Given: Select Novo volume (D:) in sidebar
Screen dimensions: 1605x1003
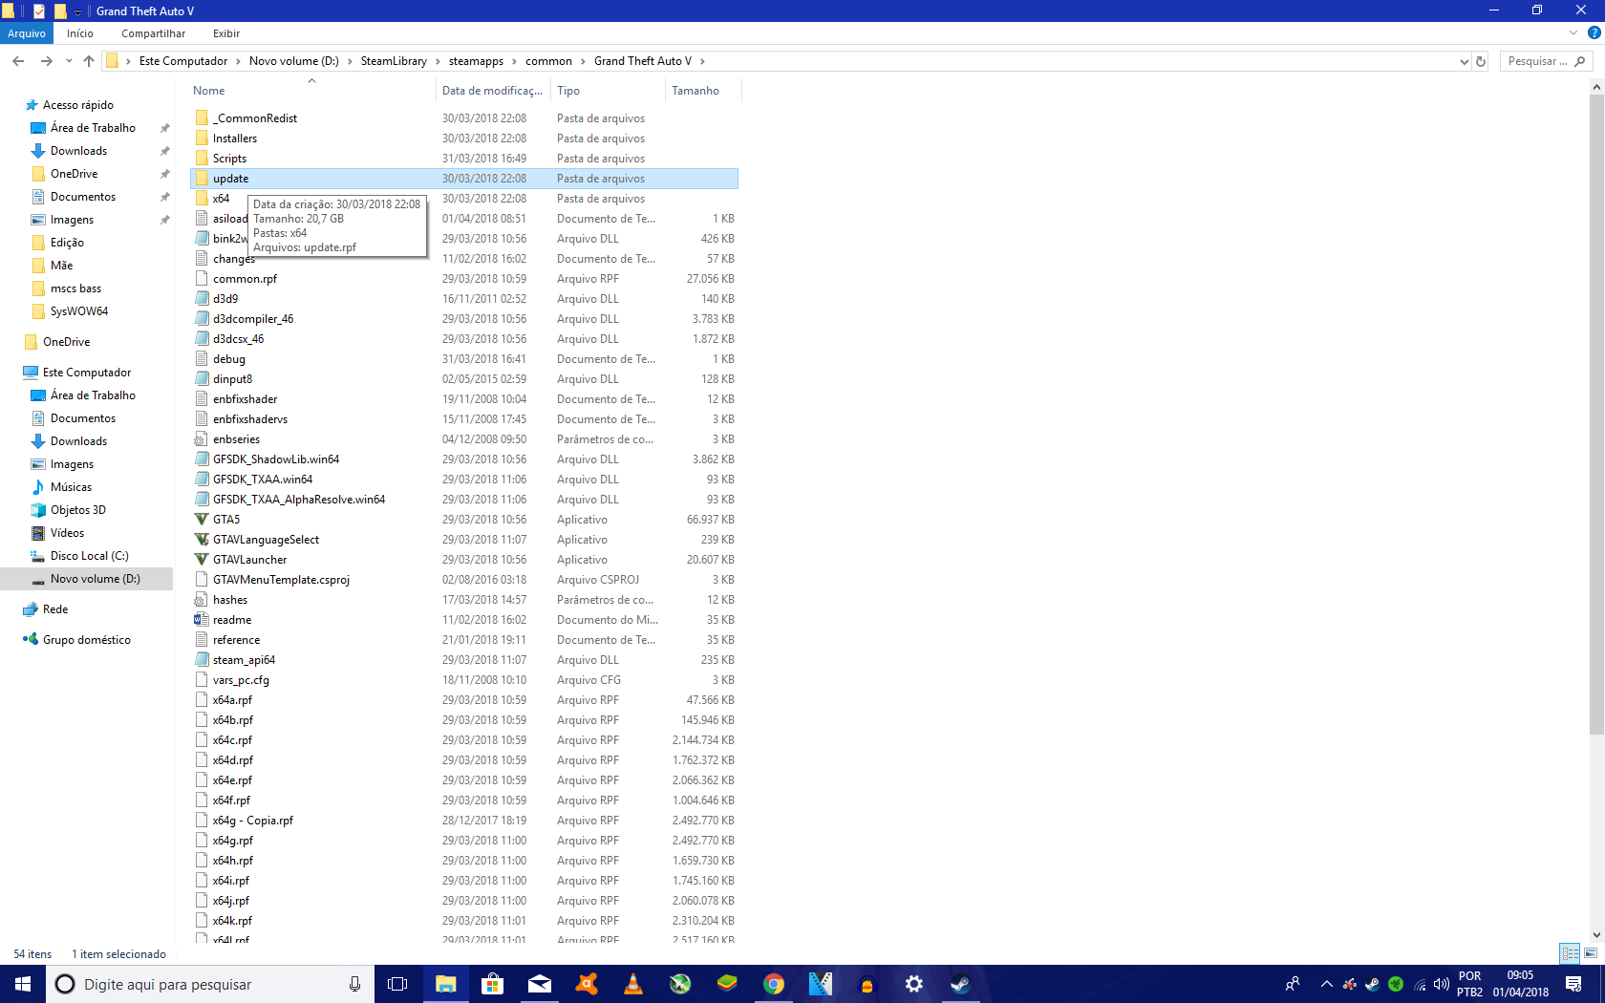Looking at the screenshot, I should (95, 579).
